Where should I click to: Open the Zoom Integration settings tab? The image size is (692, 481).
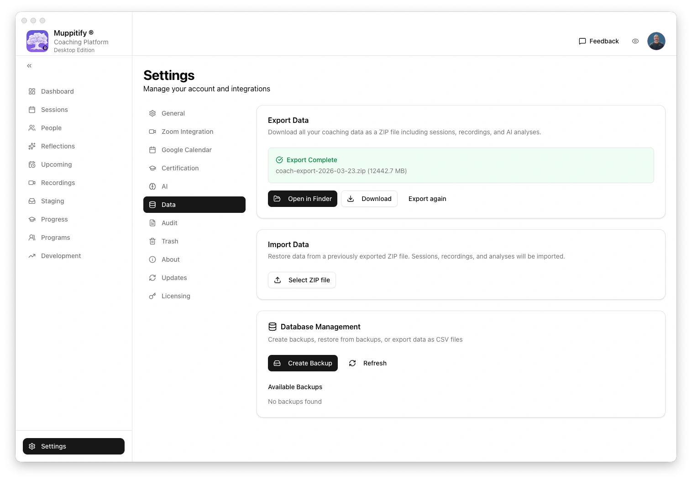[x=187, y=132]
